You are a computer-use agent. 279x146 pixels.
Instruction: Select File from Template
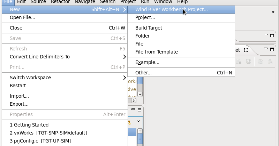click(x=156, y=52)
